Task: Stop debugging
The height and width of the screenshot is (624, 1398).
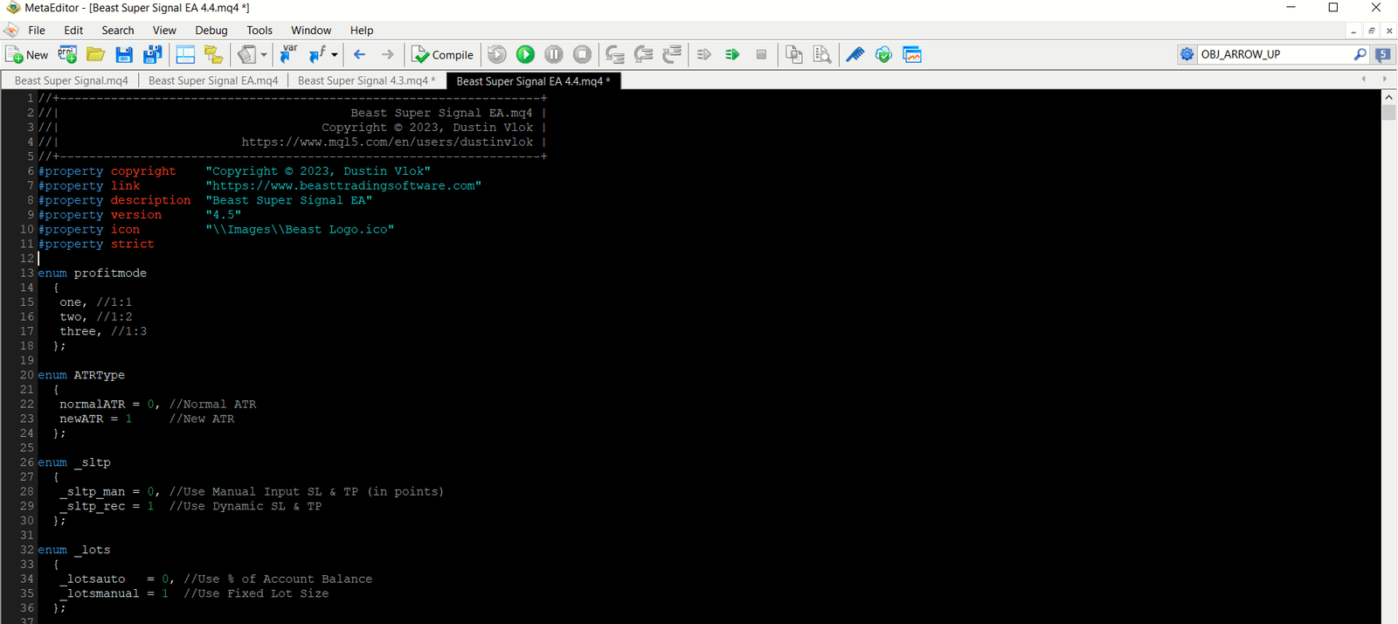Action: coord(582,54)
